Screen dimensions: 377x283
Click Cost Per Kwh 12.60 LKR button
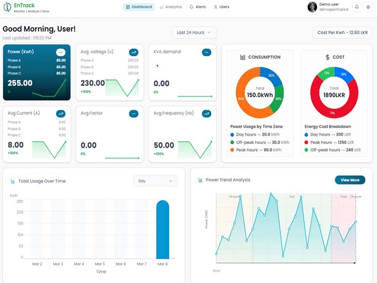342,33
